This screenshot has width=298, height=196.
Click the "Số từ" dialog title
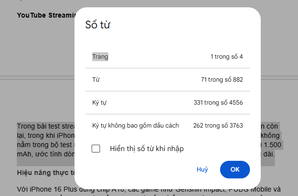click(x=98, y=25)
